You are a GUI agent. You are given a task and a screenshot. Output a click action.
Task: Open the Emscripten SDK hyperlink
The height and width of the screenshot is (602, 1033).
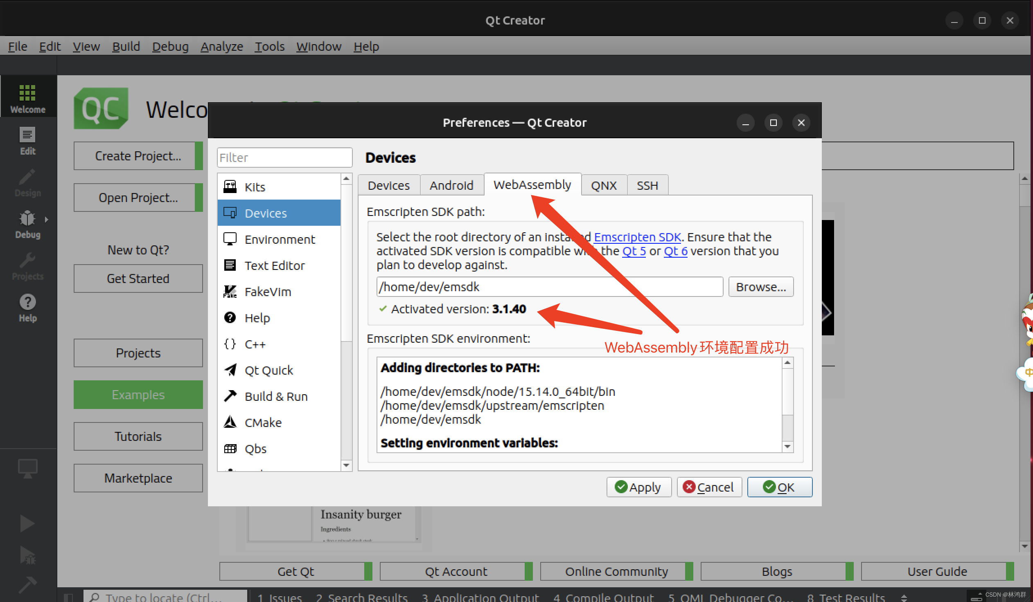[x=637, y=237]
